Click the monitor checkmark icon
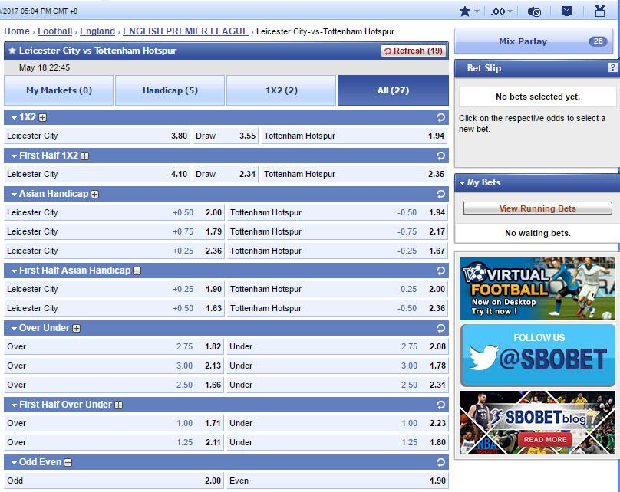Screen dimensions: 620x492 point(567,11)
